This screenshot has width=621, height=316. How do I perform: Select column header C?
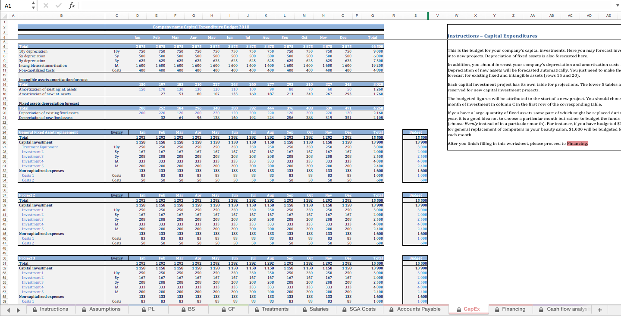click(116, 16)
